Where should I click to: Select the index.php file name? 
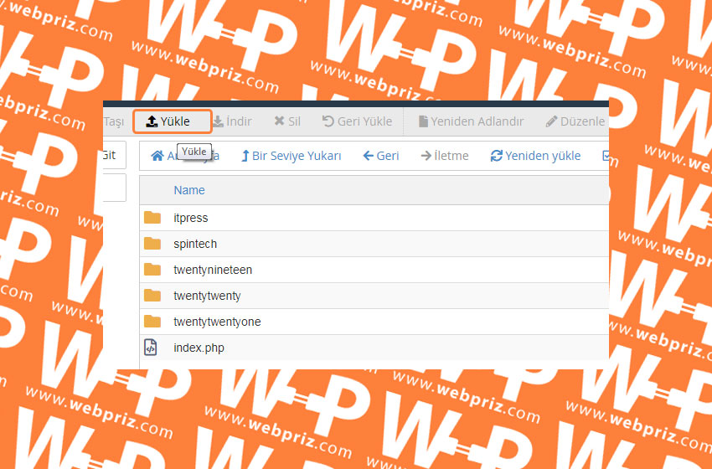pos(199,348)
